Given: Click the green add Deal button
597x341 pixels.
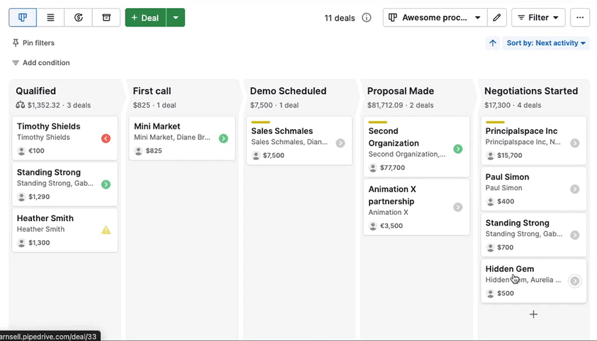Looking at the screenshot, I should click(145, 18).
